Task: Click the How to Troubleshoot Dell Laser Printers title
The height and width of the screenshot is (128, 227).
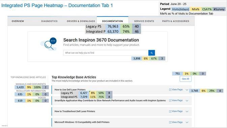Action: click(75, 111)
